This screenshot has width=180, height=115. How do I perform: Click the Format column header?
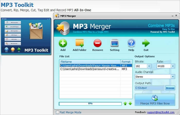click(x=126, y=62)
